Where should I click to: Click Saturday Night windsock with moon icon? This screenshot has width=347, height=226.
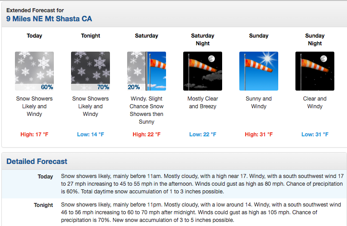tap(203, 71)
